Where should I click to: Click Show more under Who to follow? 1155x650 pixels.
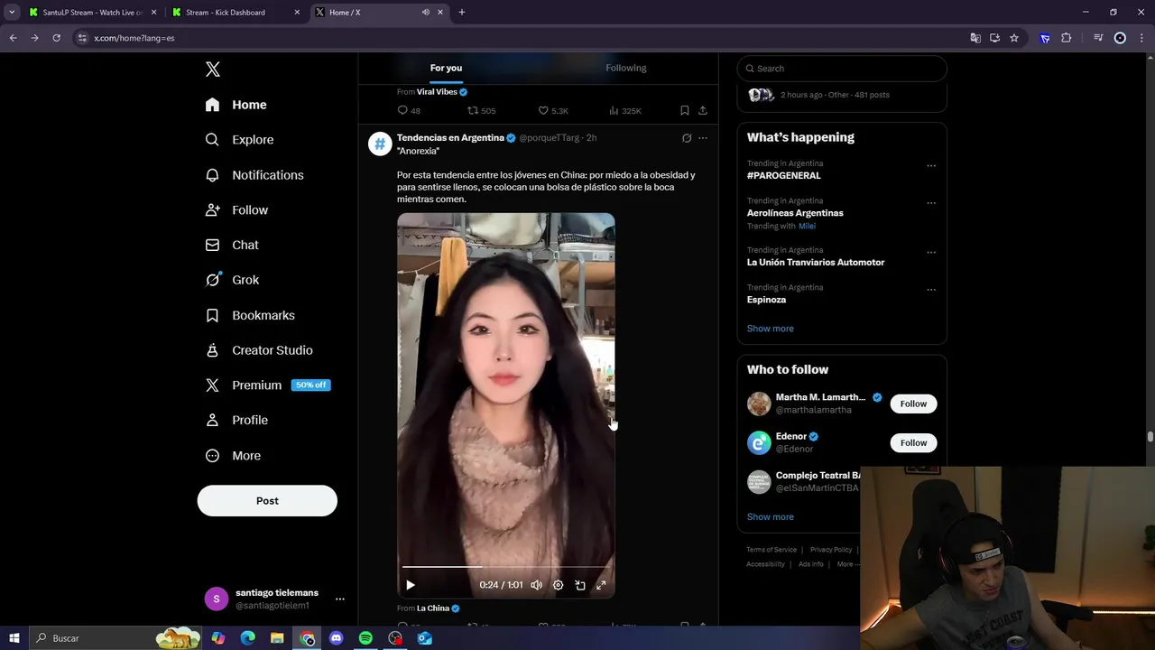point(771,517)
